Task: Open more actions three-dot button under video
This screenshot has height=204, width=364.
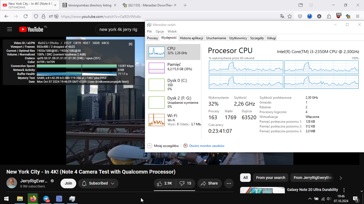Action: coord(229,183)
